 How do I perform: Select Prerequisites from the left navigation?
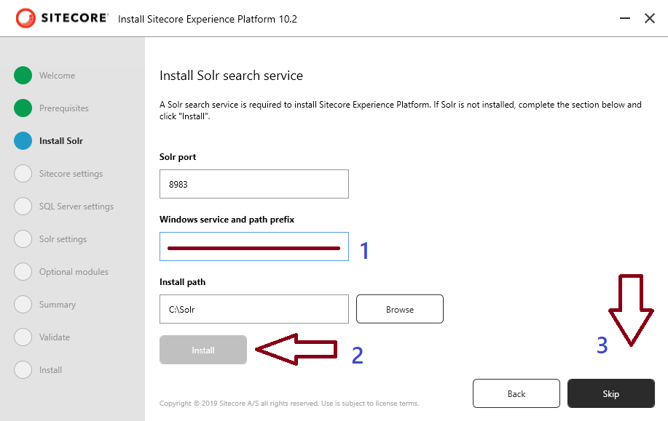click(67, 108)
